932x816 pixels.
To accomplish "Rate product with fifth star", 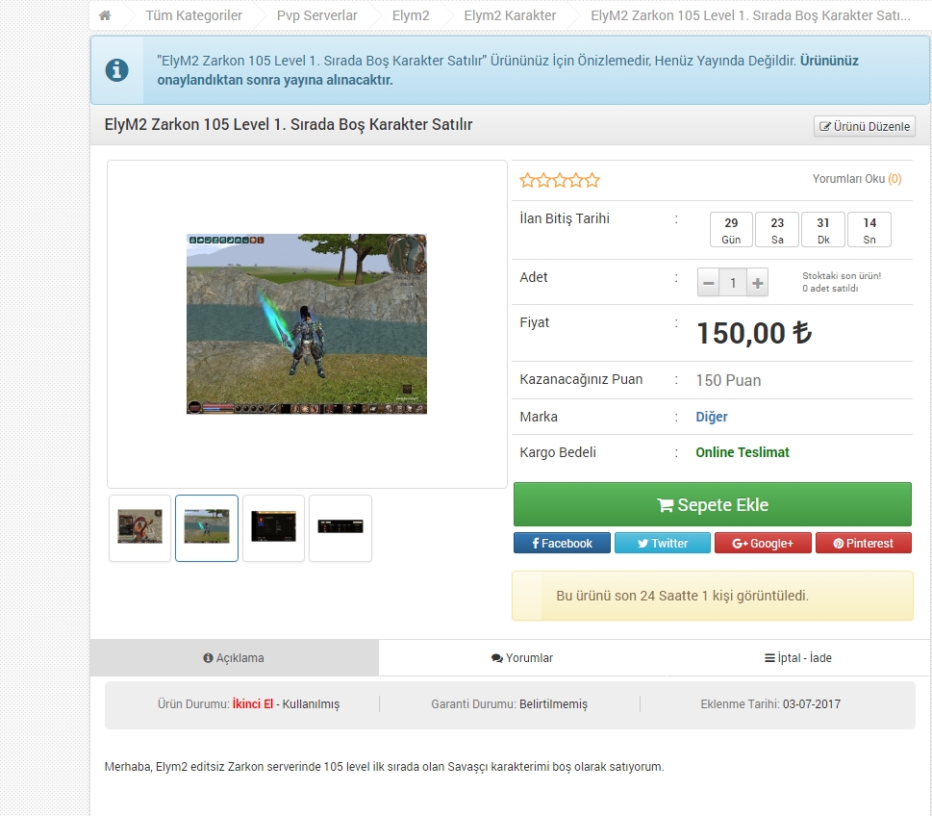I will (x=592, y=180).
